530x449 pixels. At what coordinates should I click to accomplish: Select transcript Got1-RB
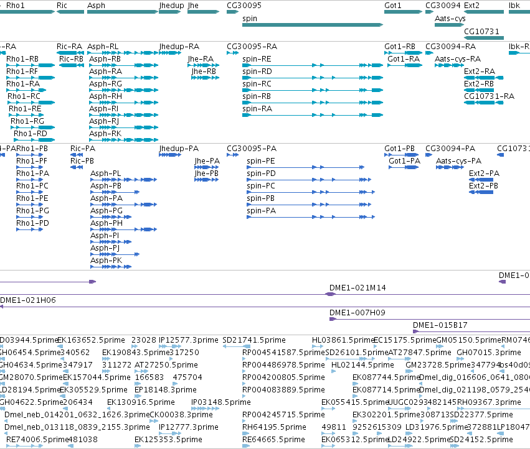(x=403, y=53)
